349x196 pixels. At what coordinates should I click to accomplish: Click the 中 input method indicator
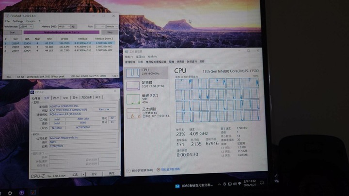239,184
